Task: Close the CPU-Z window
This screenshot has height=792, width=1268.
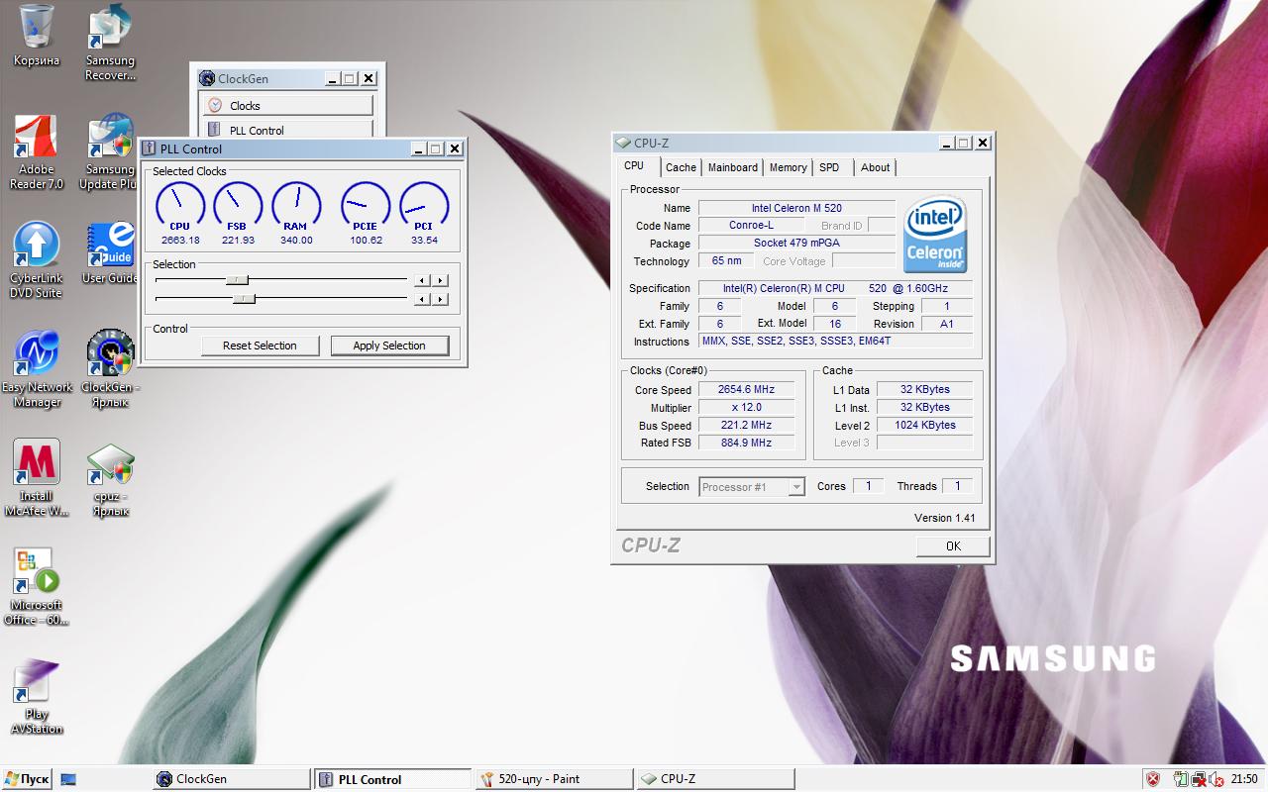Action: pyautogui.click(x=982, y=143)
